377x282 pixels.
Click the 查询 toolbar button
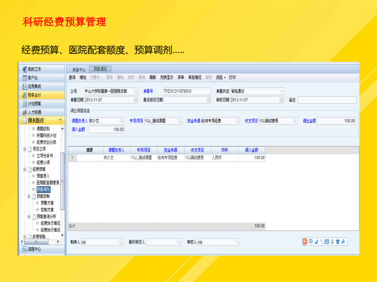coord(72,77)
